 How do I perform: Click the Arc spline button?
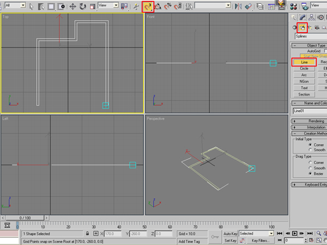coord(304,75)
